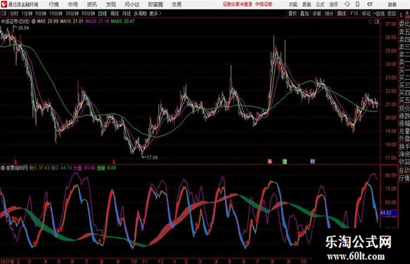Viewport: 410px width, 264px height.
Task: Open the 市场 menu
Action: click(x=73, y=4)
